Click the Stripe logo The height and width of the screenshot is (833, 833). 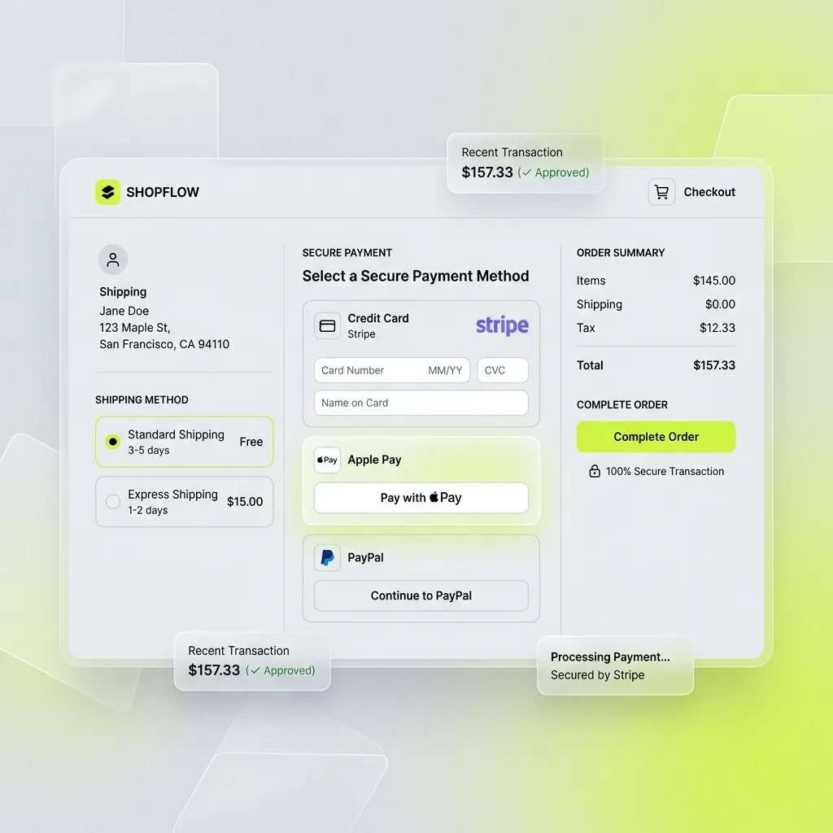tap(502, 325)
